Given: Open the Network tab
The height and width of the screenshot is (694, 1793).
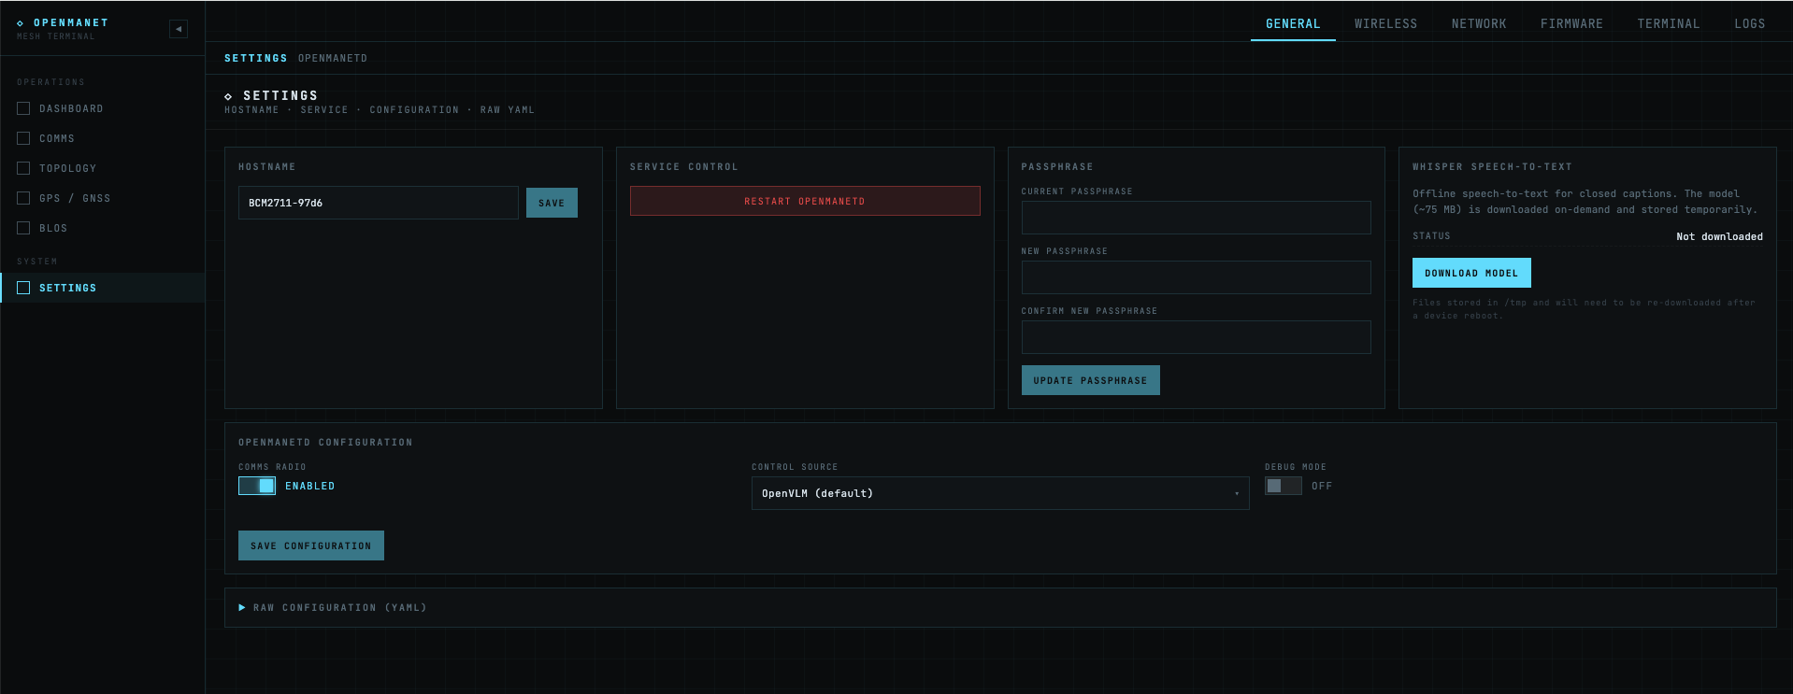Looking at the screenshot, I should click(x=1479, y=24).
